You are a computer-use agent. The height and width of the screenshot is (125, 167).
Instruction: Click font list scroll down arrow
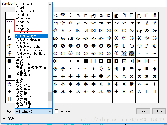tap(50, 106)
